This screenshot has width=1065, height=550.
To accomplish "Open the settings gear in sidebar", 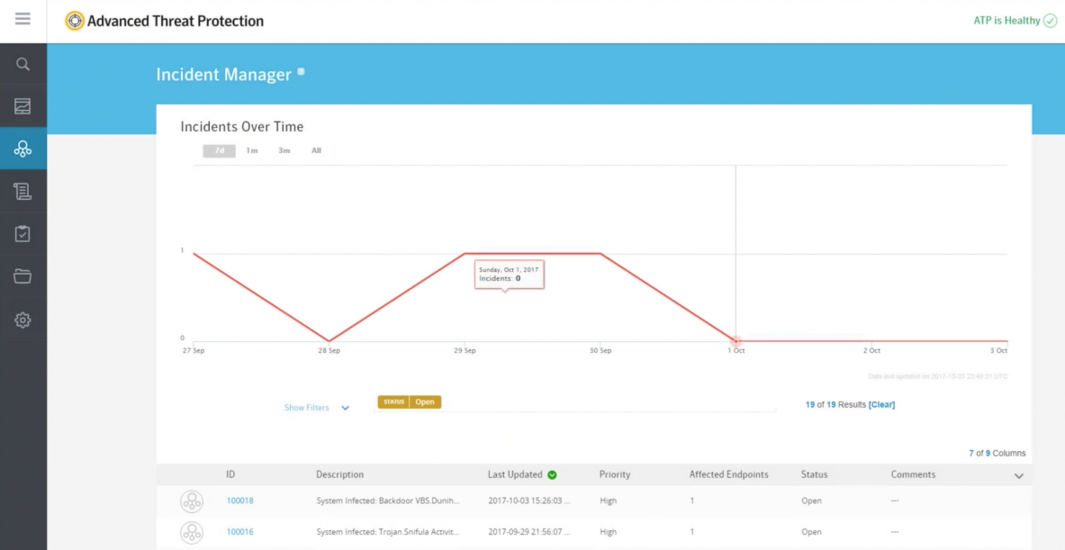I will (x=22, y=319).
